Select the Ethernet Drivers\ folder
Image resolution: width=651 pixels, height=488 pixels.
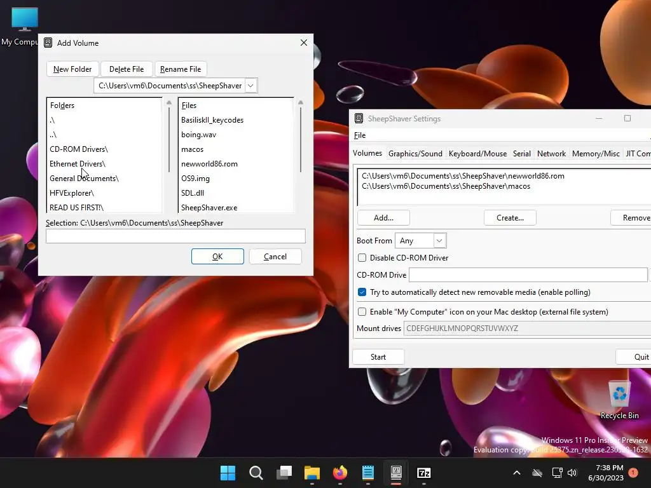click(78, 163)
